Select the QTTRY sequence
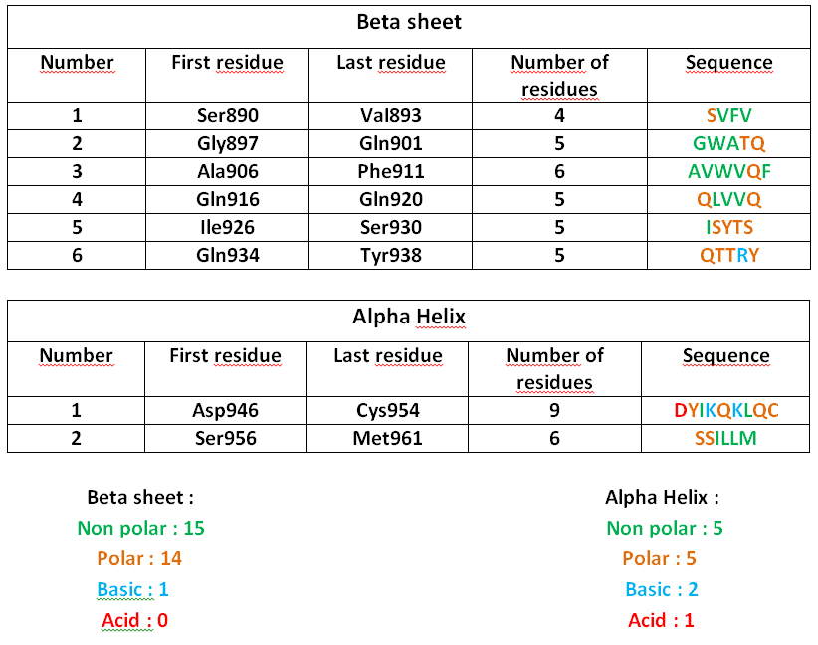Viewport: 818px width, 645px height. [729, 255]
